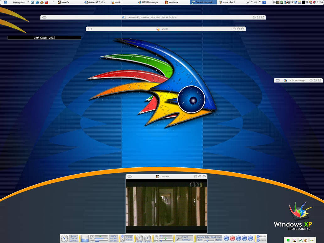Click the Pazar date panel on bottom bar

[x=74, y=238]
